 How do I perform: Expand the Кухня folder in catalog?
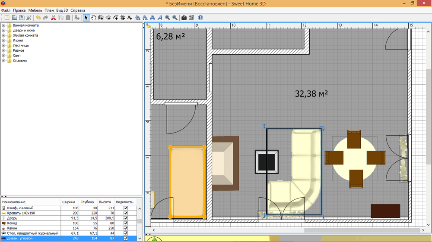coord(3,40)
